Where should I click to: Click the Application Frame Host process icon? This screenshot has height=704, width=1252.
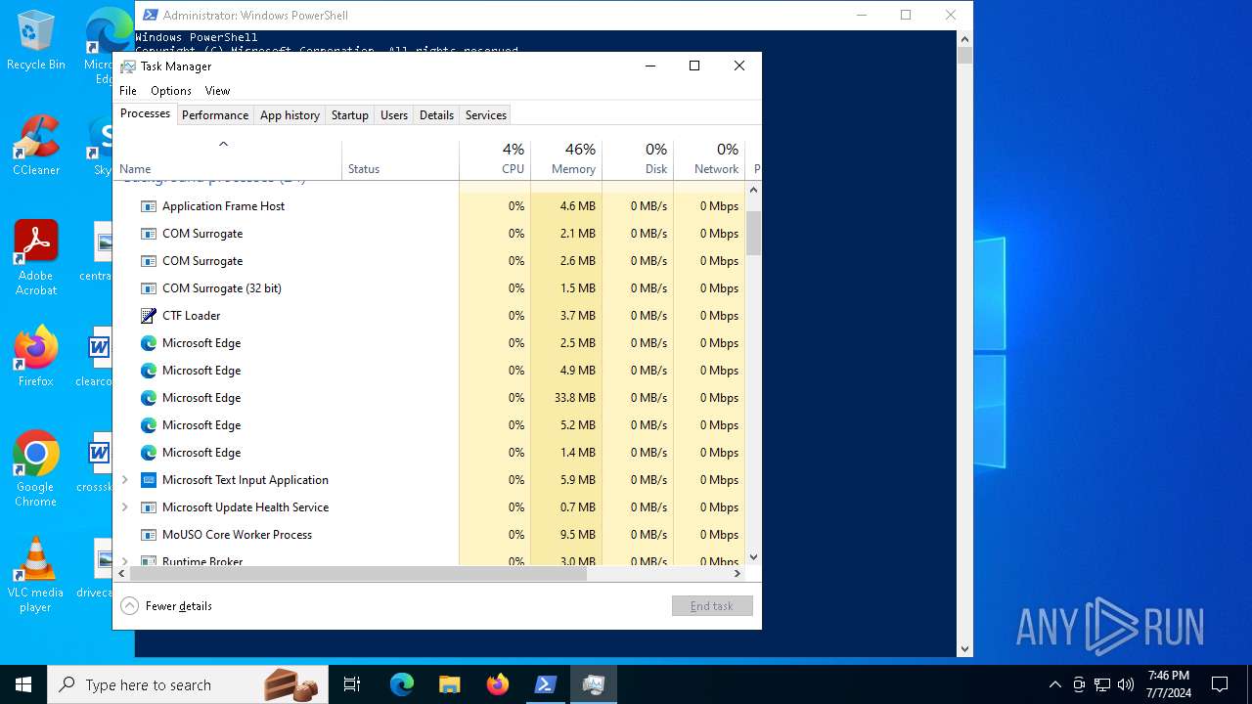point(149,206)
